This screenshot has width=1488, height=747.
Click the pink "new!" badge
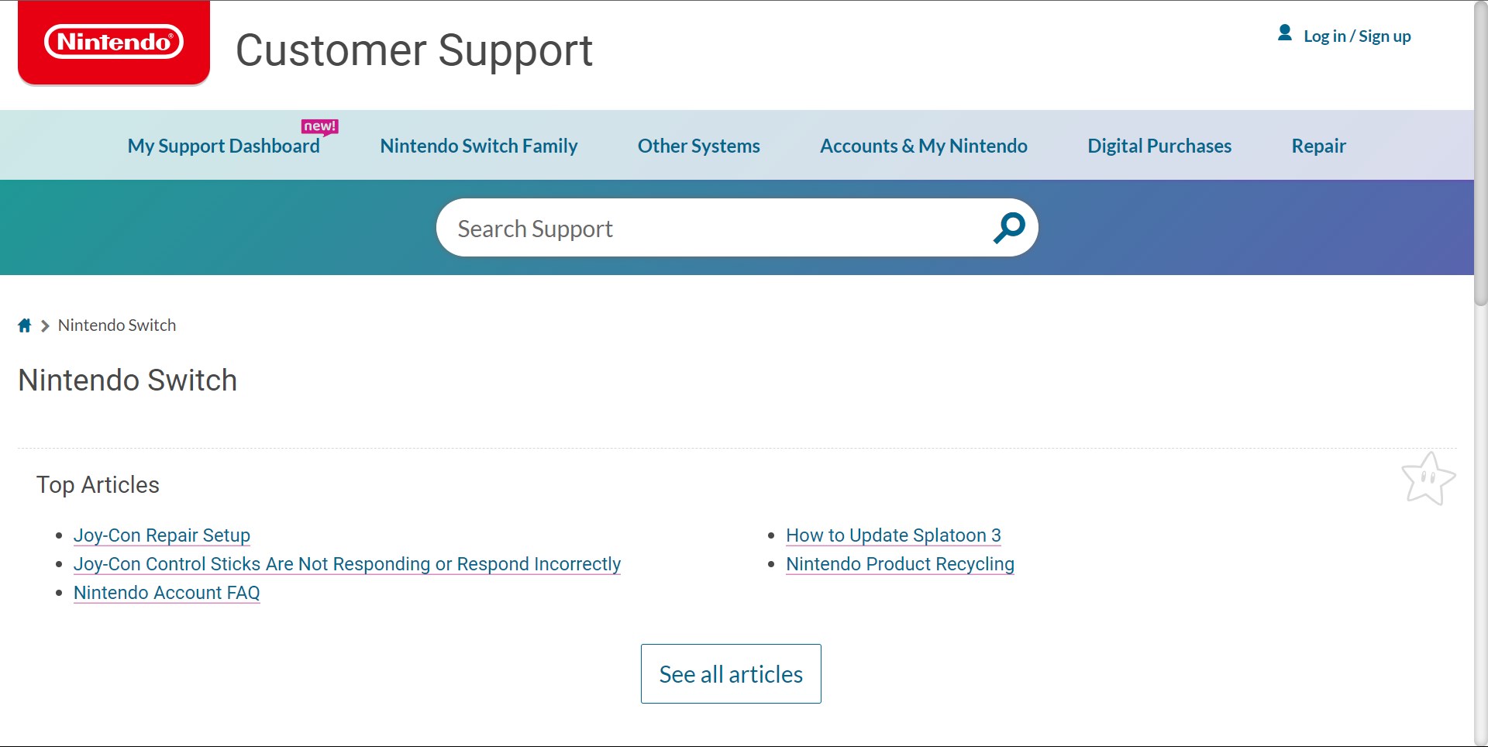319,126
